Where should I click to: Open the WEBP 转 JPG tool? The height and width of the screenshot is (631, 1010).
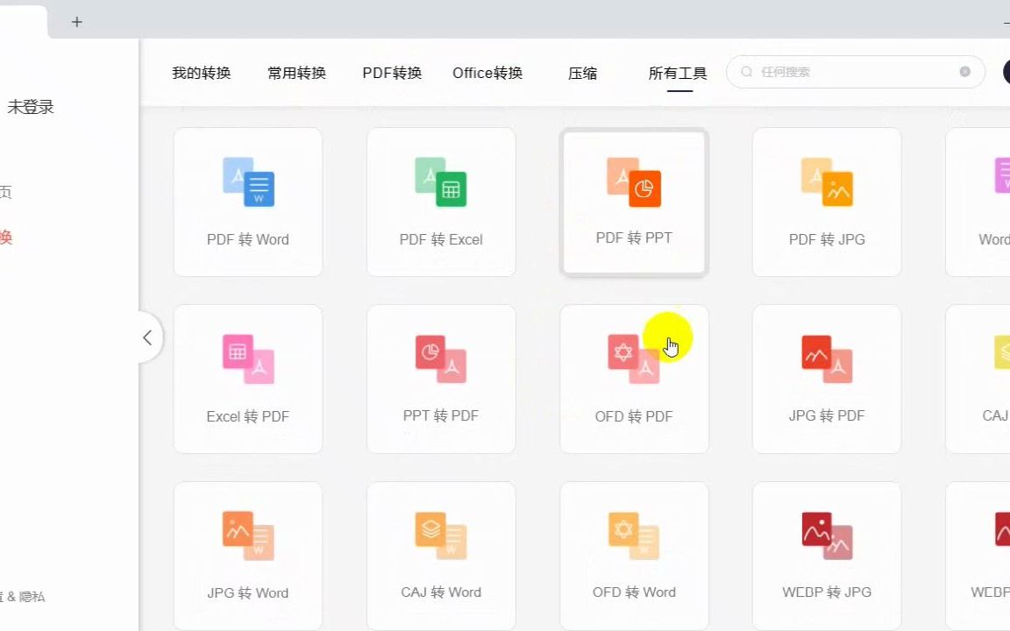point(826,555)
